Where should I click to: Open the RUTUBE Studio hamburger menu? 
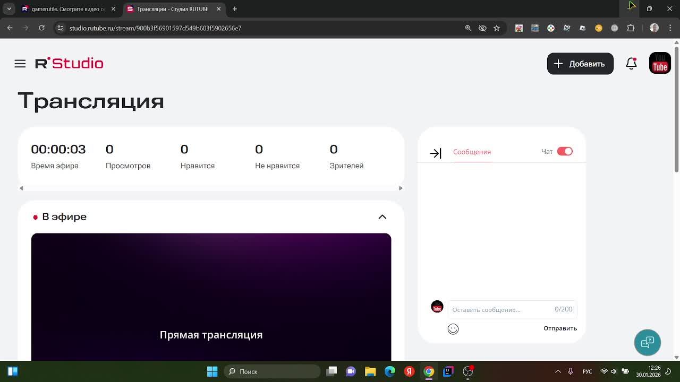point(20,64)
